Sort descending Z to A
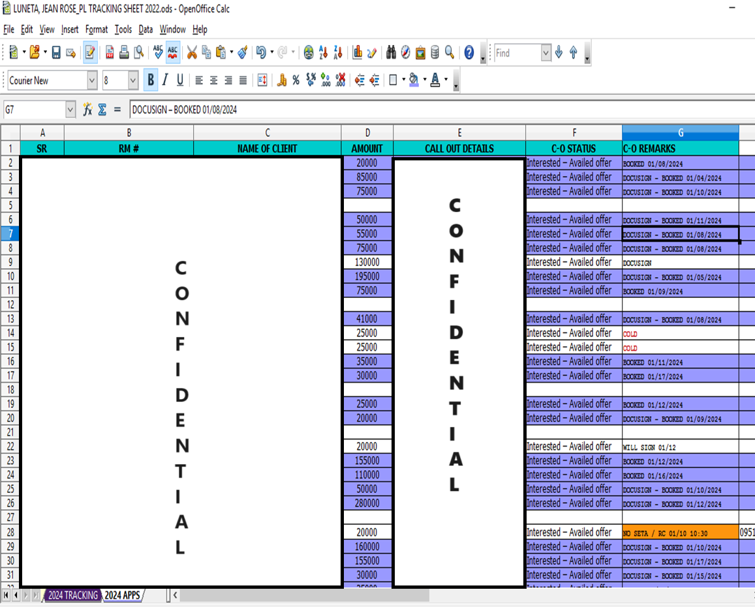755x607 pixels. pyautogui.click(x=338, y=52)
